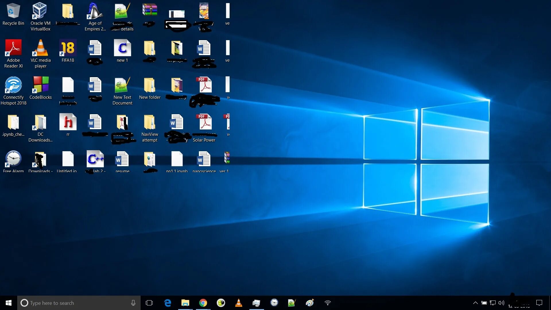Open Chrome browser in taskbar

[x=203, y=303]
